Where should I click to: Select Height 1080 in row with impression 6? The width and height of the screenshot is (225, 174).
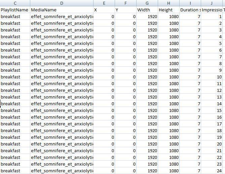click(x=168, y=50)
